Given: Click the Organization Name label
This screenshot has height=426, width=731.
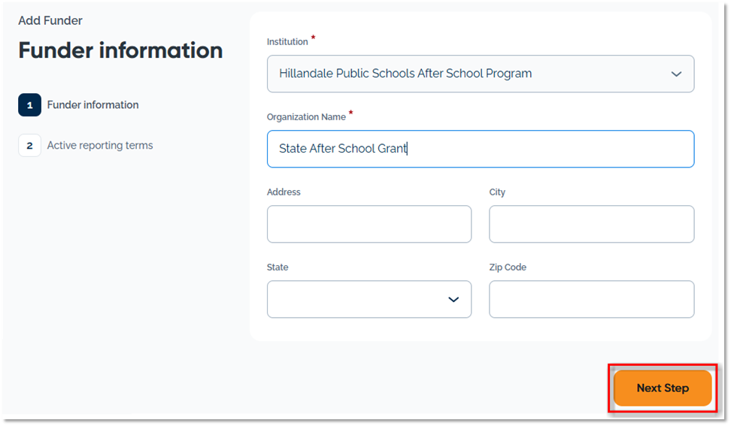Looking at the screenshot, I should click(306, 117).
